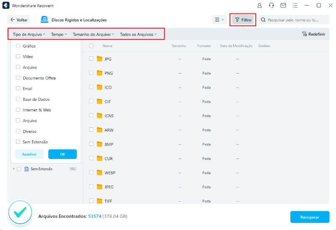The height and width of the screenshot is (230, 336).
Task: Click the Discos Rígidos drive icon
Action: point(45,19)
